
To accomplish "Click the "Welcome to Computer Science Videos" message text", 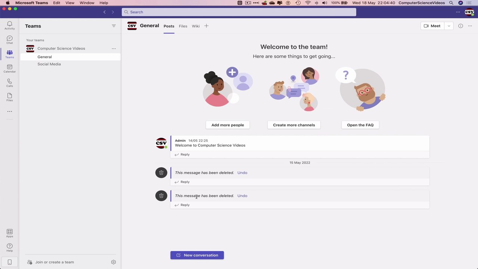I will point(210,145).
